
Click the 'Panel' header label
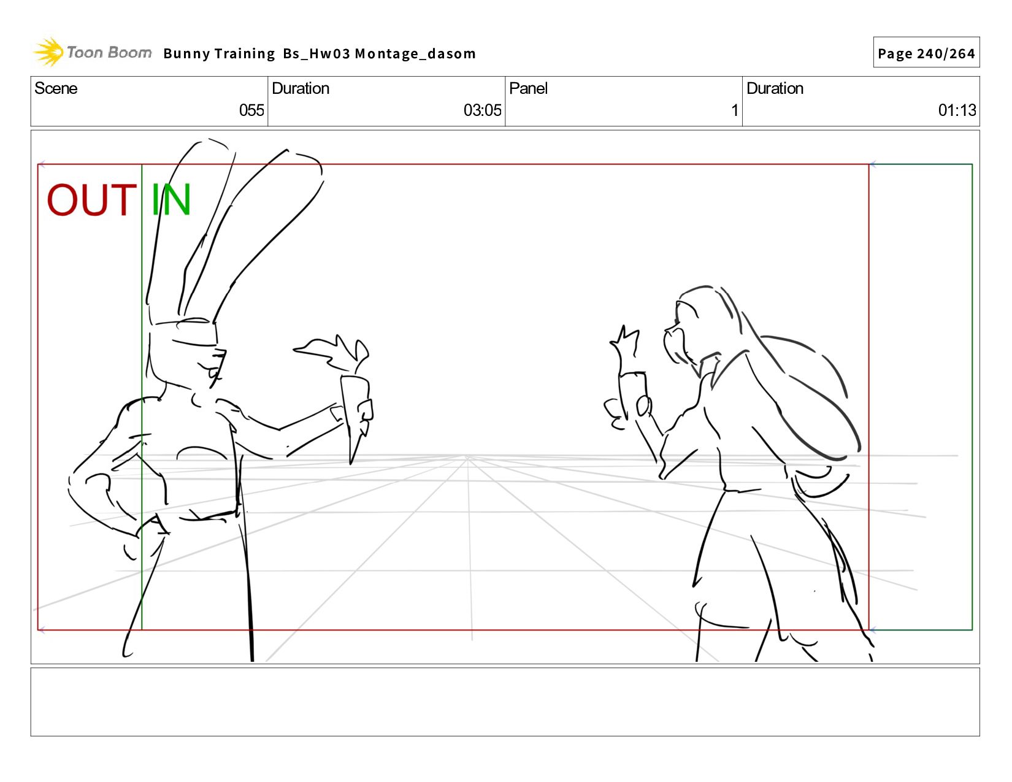(x=528, y=88)
